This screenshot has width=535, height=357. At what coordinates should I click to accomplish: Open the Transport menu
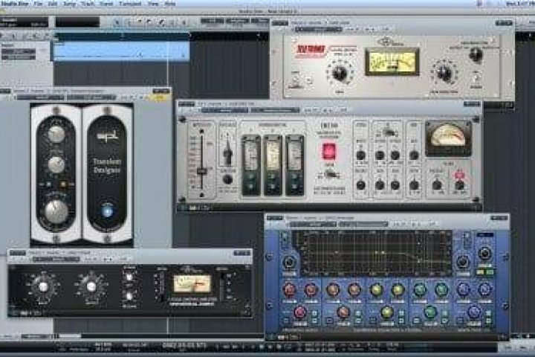point(130,4)
